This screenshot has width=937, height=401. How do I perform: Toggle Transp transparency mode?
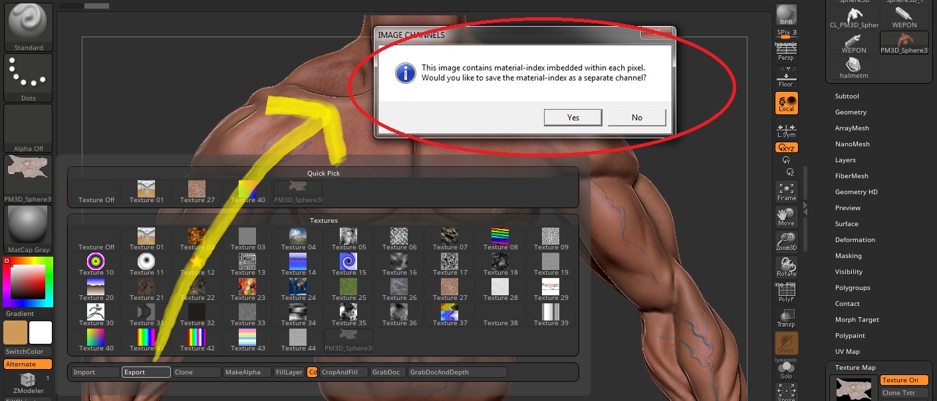pos(787,318)
